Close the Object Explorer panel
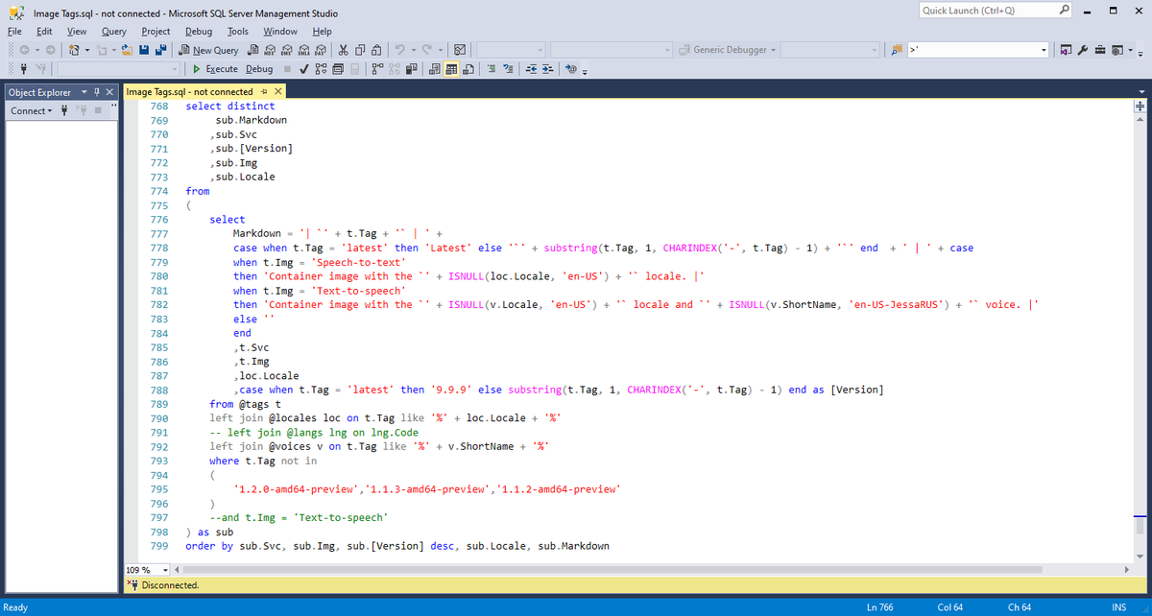1152x616 pixels. coord(110,92)
